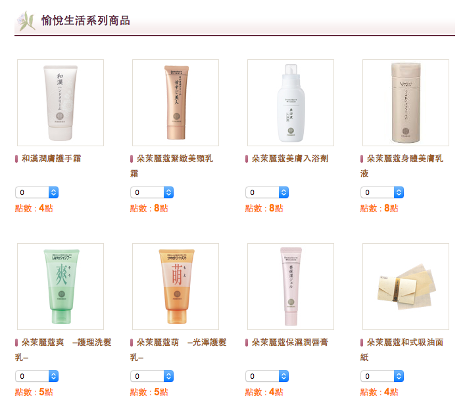
Task: Expand quantity dropdown for 朵茉麗蔻緊緻美頸乳霜
Action: pos(152,192)
